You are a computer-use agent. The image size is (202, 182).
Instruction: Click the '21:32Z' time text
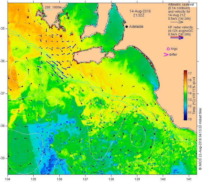point(139,15)
